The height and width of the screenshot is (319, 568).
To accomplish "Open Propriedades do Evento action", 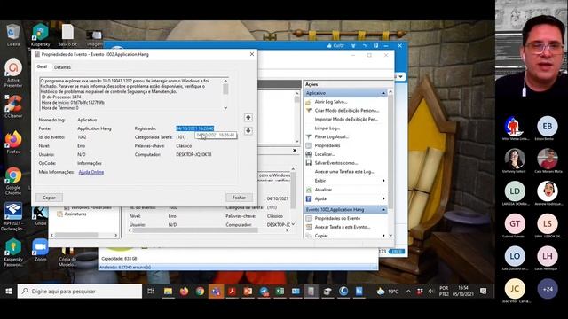I will [337, 219].
